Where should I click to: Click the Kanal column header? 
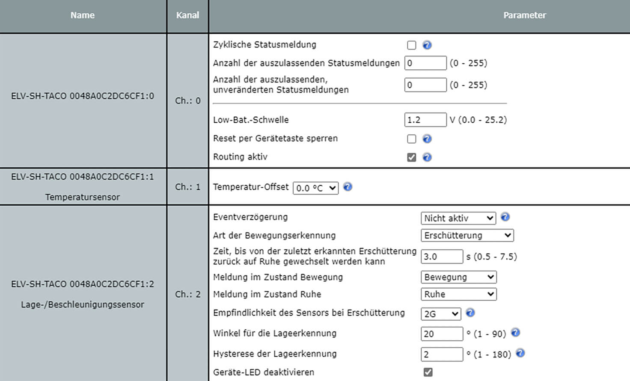pyautogui.click(x=187, y=15)
